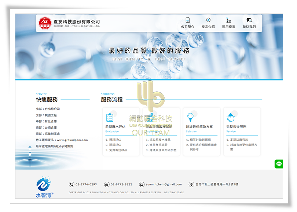
Task: Open the 公司簡介 navigation menu item
Action: (188, 23)
